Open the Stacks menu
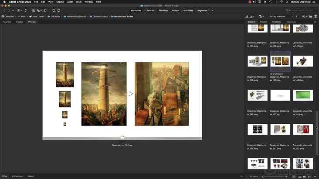The width and height of the screenshot is (319, 179). click(60, 2)
